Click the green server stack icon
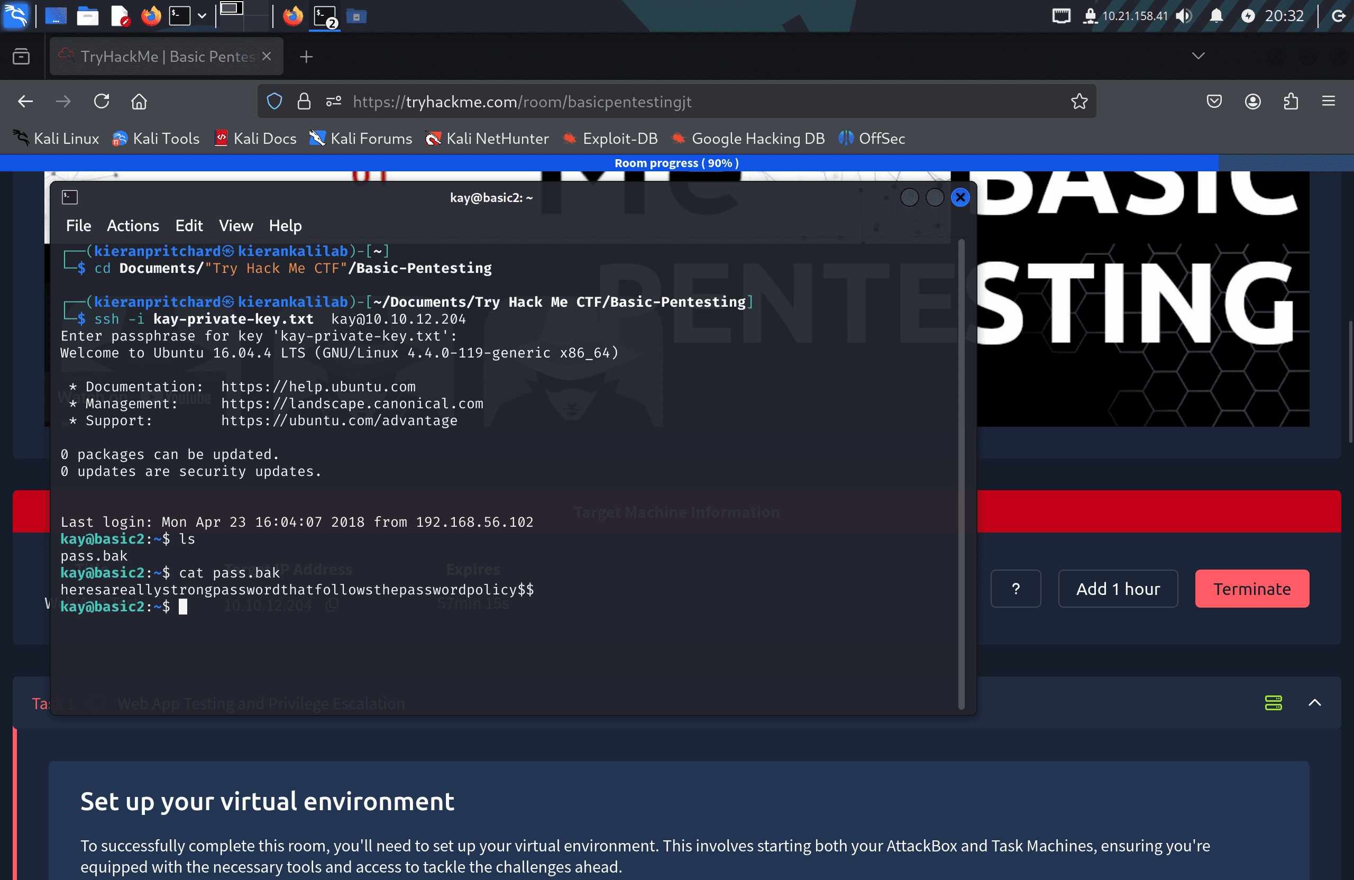This screenshot has width=1354, height=880. [x=1273, y=703]
